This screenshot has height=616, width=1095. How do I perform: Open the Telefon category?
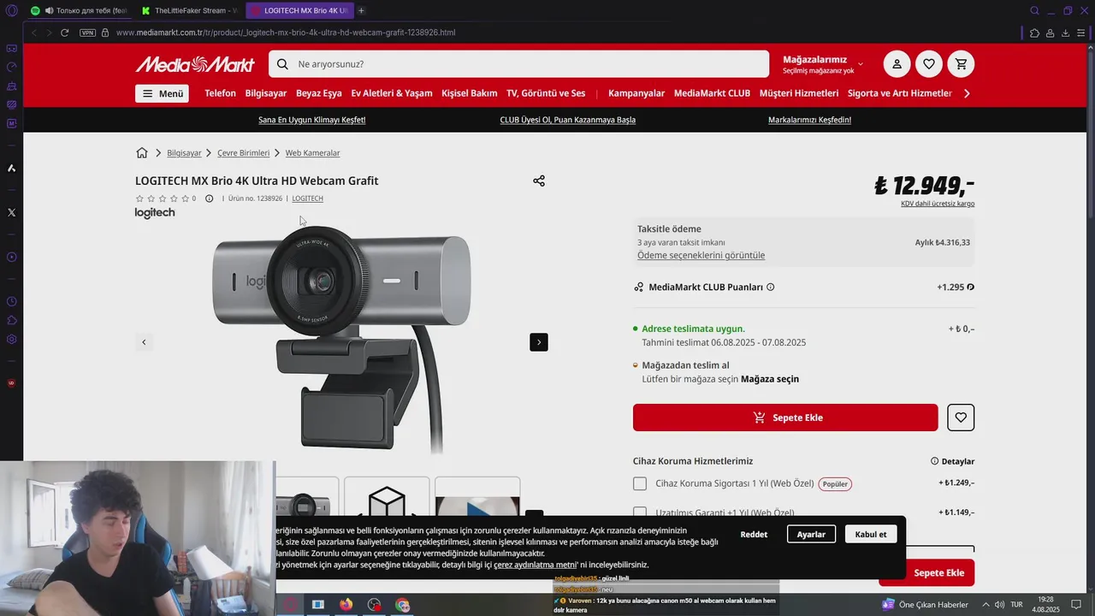pyautogui.click(x=220, y=93)
